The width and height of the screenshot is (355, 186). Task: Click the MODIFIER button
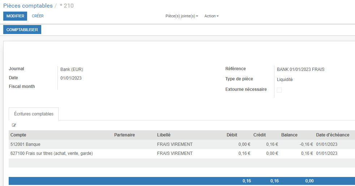pos(15,16)
